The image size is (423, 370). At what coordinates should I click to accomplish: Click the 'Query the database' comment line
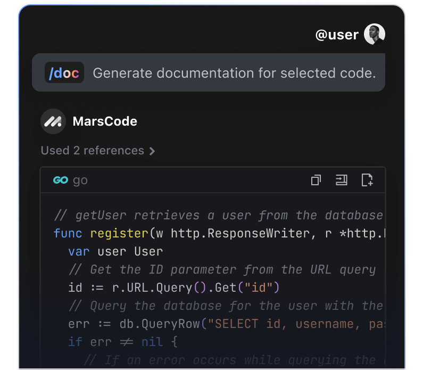(226, 306)
